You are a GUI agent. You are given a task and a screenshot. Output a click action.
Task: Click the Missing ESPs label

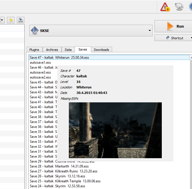point(69,99)
